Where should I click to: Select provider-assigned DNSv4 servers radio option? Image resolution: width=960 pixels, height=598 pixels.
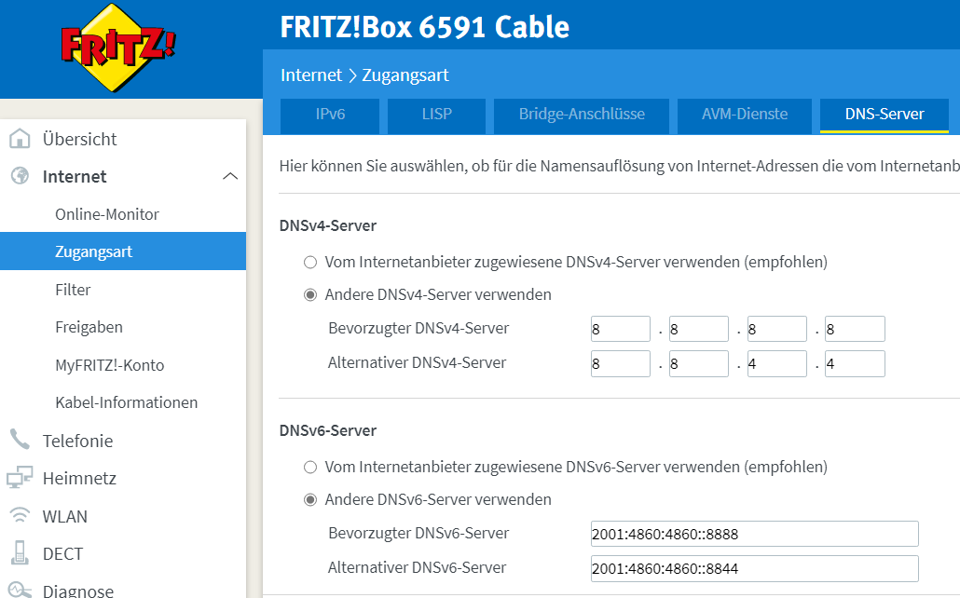click(310, 263)
